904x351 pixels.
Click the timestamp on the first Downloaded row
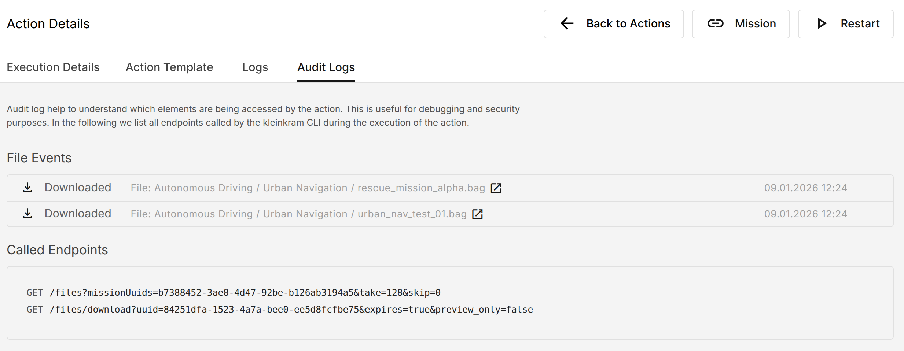click(x=805, y=188)
